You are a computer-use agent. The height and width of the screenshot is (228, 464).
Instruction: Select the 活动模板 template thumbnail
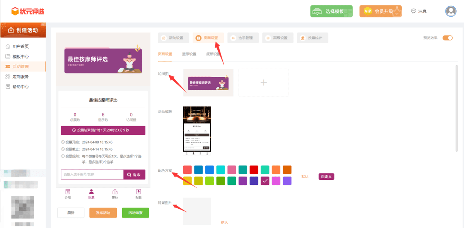coord(196,129)
